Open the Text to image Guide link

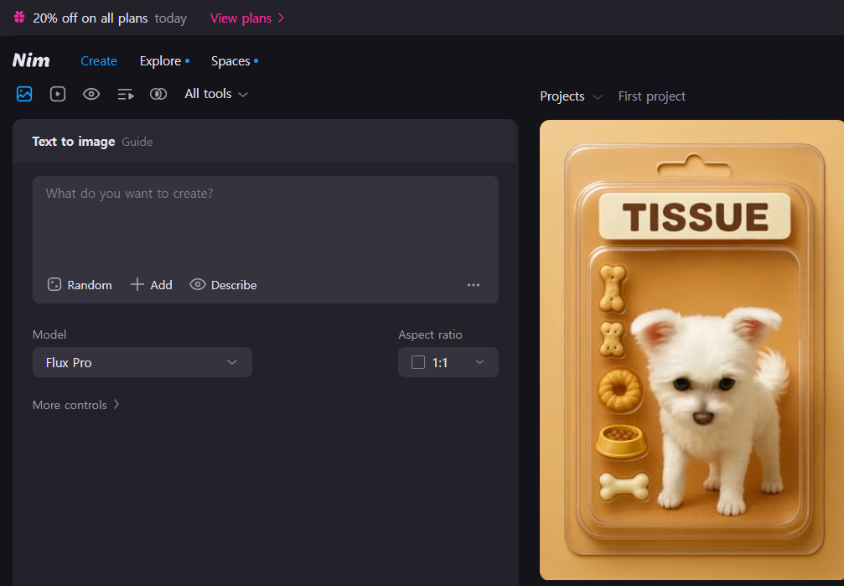tap(137, 142)
